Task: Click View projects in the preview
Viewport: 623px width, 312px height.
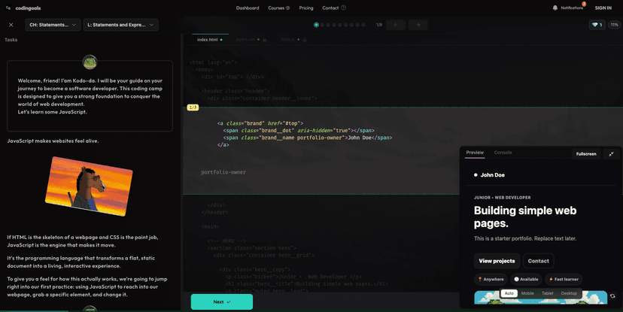Action: [497, 261]
